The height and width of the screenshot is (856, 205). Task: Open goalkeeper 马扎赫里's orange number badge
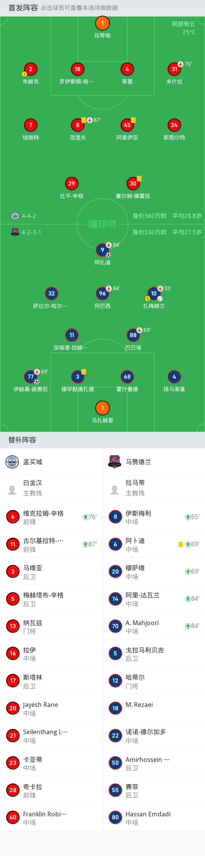[102, 408]
